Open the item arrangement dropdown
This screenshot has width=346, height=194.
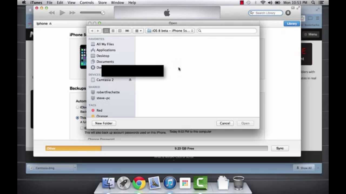coord(138,31)
